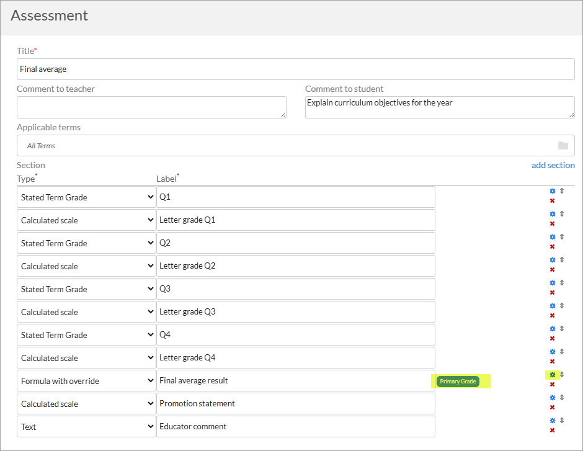
Task: Delete the Letter grade Q1 section
Action: 552,224
